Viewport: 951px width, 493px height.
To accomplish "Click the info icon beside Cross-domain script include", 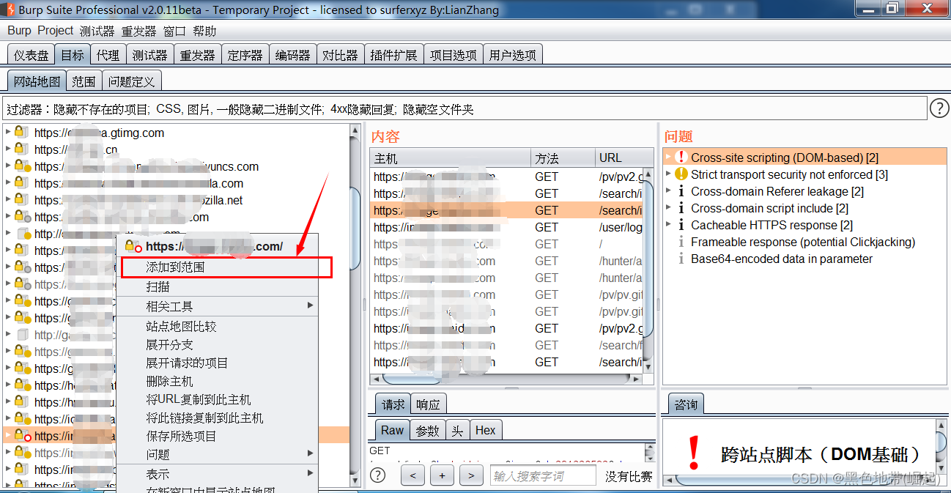I will (681, 208).
